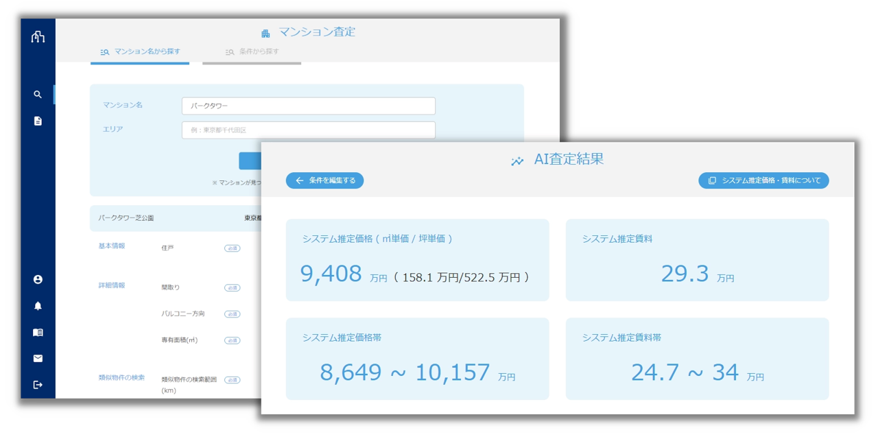
Task: Log out using the sidebar exit icon
Action: point(38,384)
